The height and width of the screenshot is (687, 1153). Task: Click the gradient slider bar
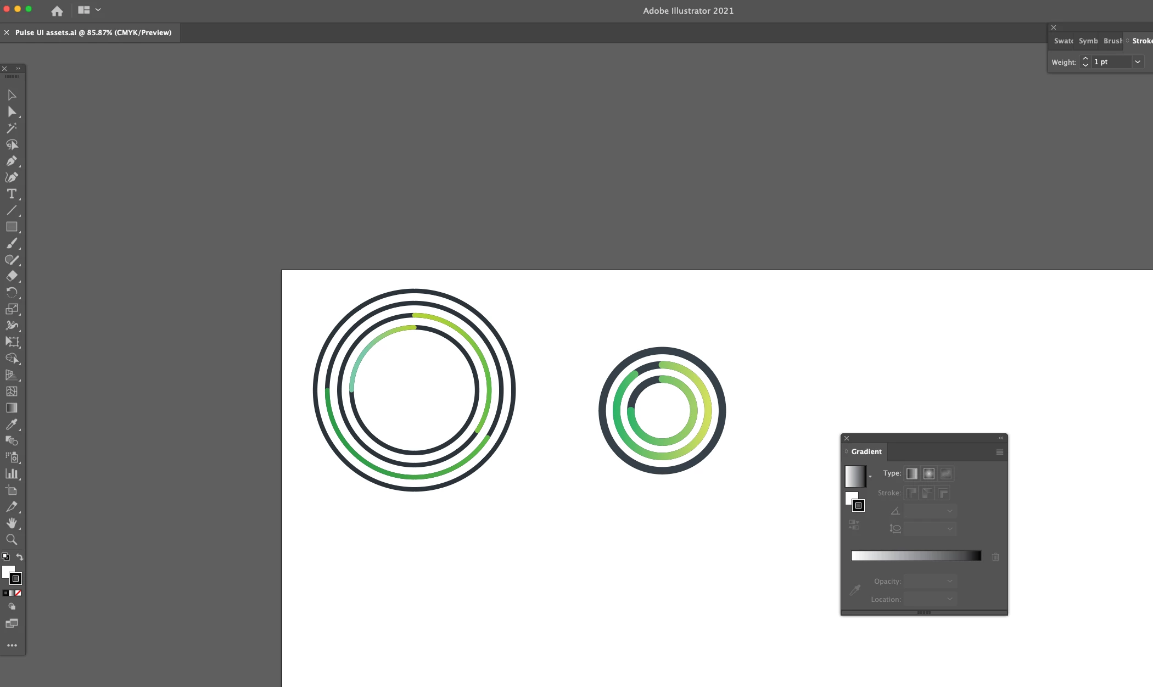[916, 556]
